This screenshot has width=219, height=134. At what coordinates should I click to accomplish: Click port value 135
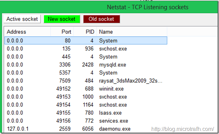[x=66, y=49]
